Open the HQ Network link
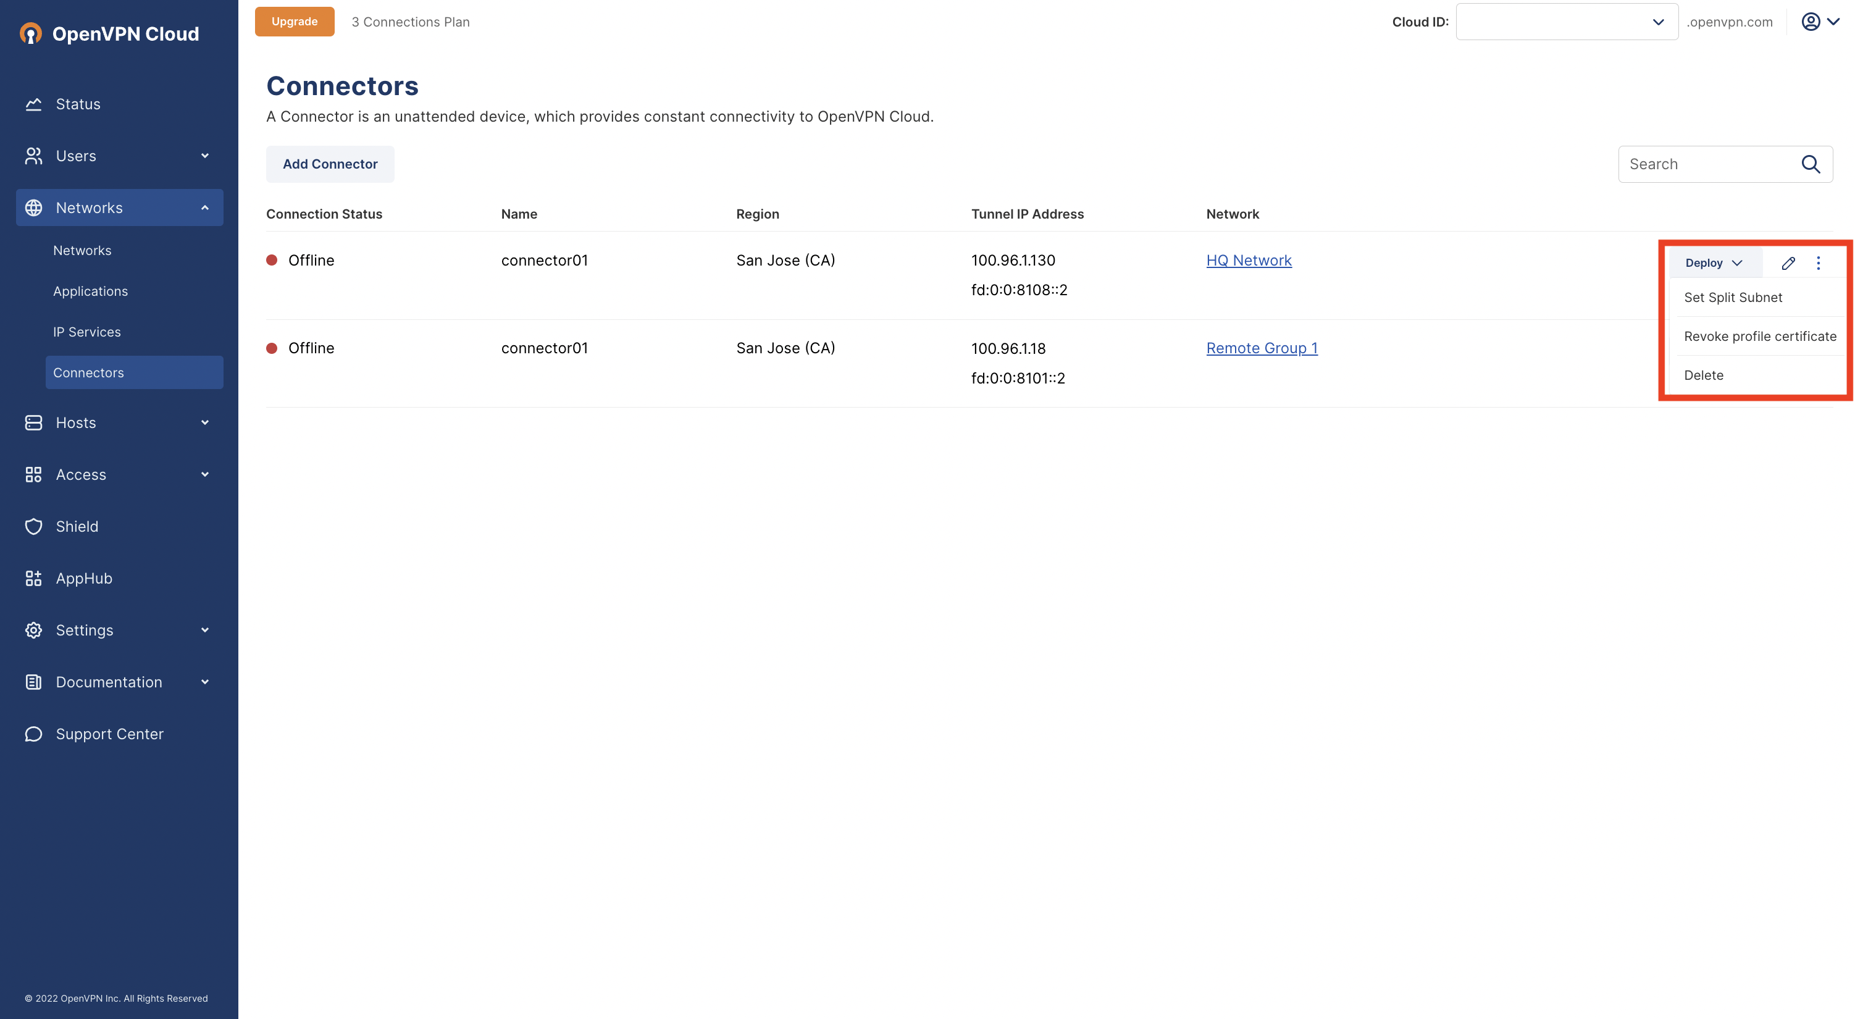This screenshot has width=1855, height=1019. point(1249,260)
